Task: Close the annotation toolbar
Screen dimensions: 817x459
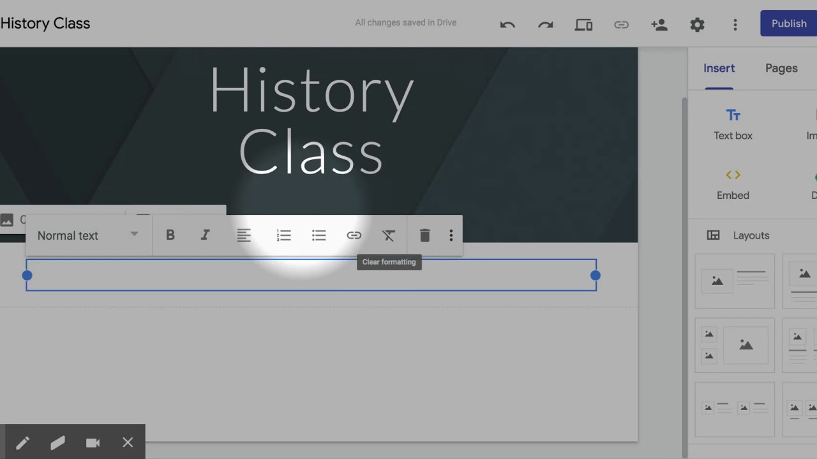Action: 128,442
